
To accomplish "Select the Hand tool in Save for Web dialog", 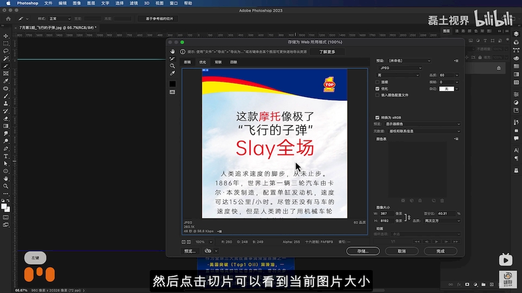I will [172, 51].
